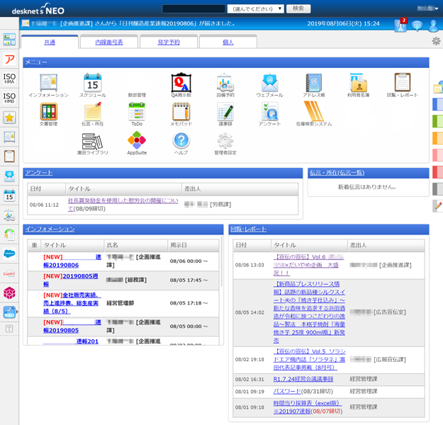This screenshot has width=443, height=425.
Task: Switch to the 見学予約 tab
Action: click(168, 42)
